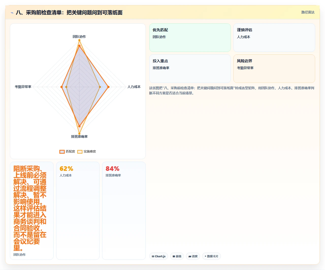The height and width of the screenshot is (270, 325).
Task: Select the Chart.js tag chip
Action: click(x=159, y=256)
